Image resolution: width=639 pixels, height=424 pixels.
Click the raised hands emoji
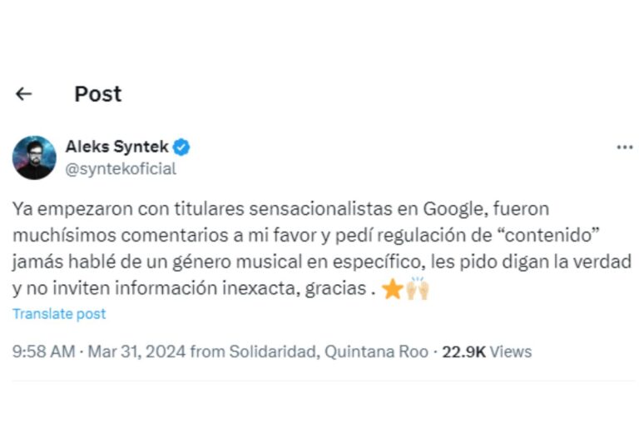pyautogui.click(x=418, y=288)
